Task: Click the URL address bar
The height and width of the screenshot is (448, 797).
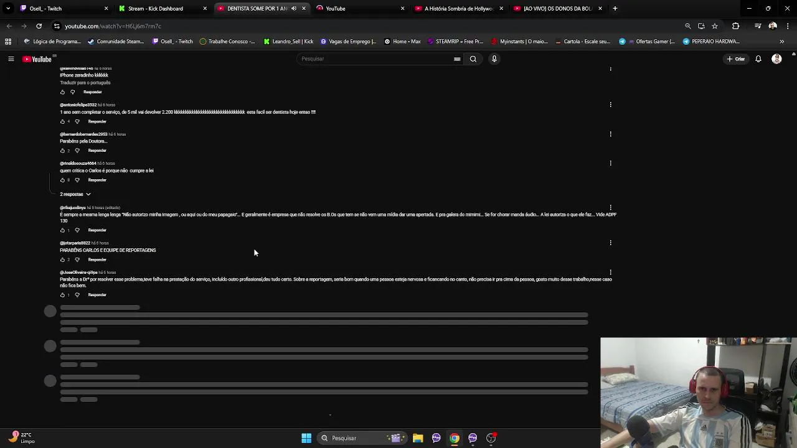Action: coord(367,26)
